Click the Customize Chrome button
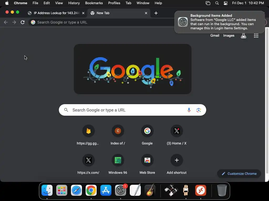This screenshot has height=201, width=269. [239, 174]
